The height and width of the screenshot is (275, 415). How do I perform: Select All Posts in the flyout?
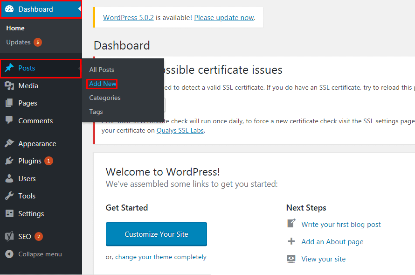pos(102,70)
